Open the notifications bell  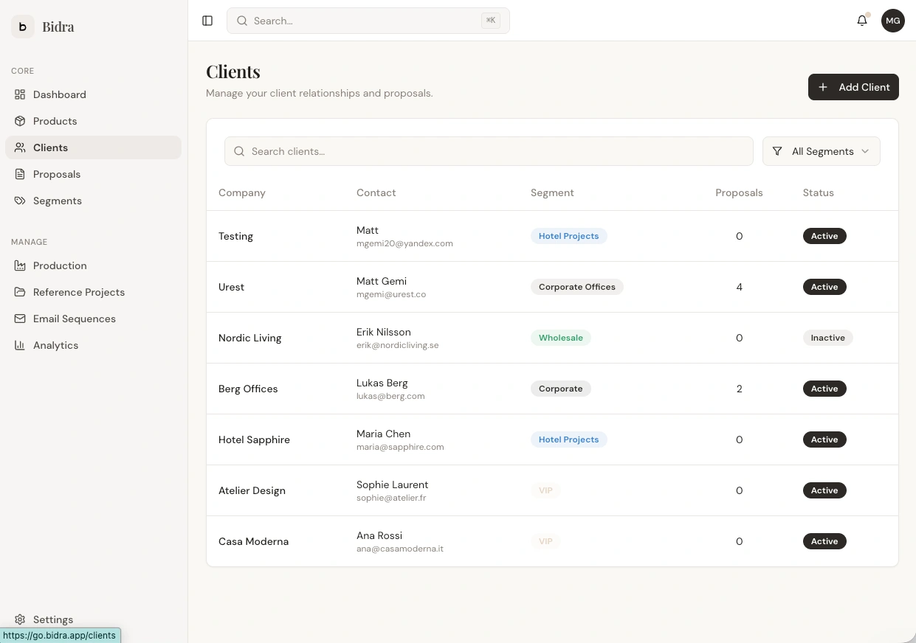[x=862, y=21]
